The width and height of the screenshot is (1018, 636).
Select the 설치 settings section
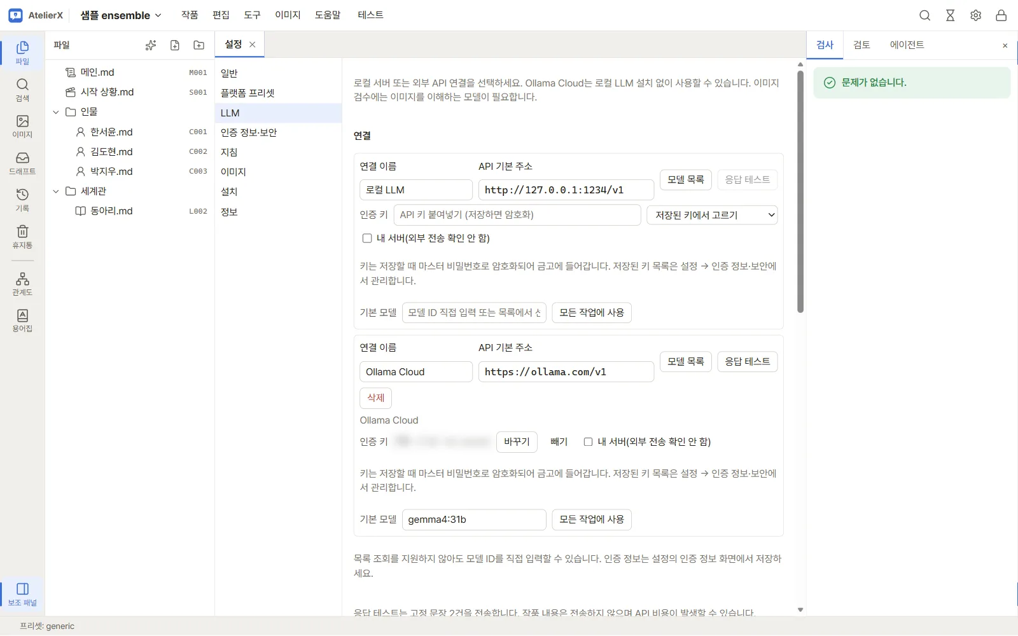(x=278, y=191)
